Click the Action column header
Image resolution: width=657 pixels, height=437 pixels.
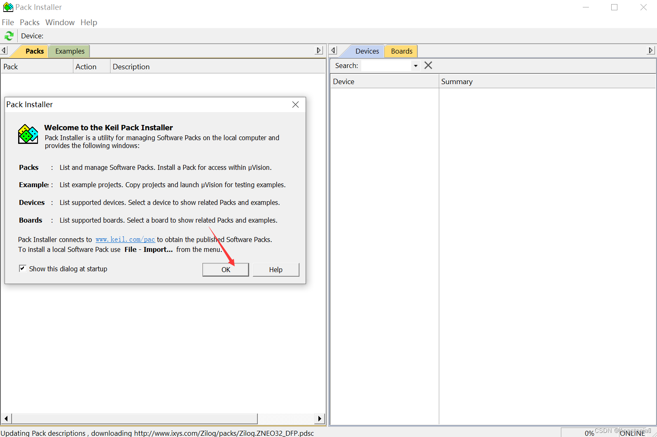[x=92, y=66]
